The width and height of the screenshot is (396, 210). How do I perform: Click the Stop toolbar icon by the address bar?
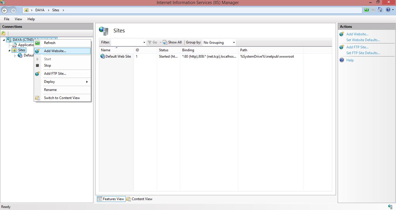(x=373, y=10)
